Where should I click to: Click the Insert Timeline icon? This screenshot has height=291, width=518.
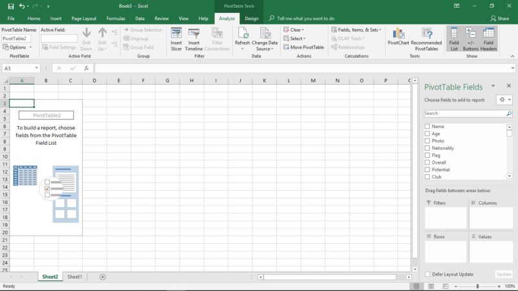pyautogui.click(x=194, y=34)
